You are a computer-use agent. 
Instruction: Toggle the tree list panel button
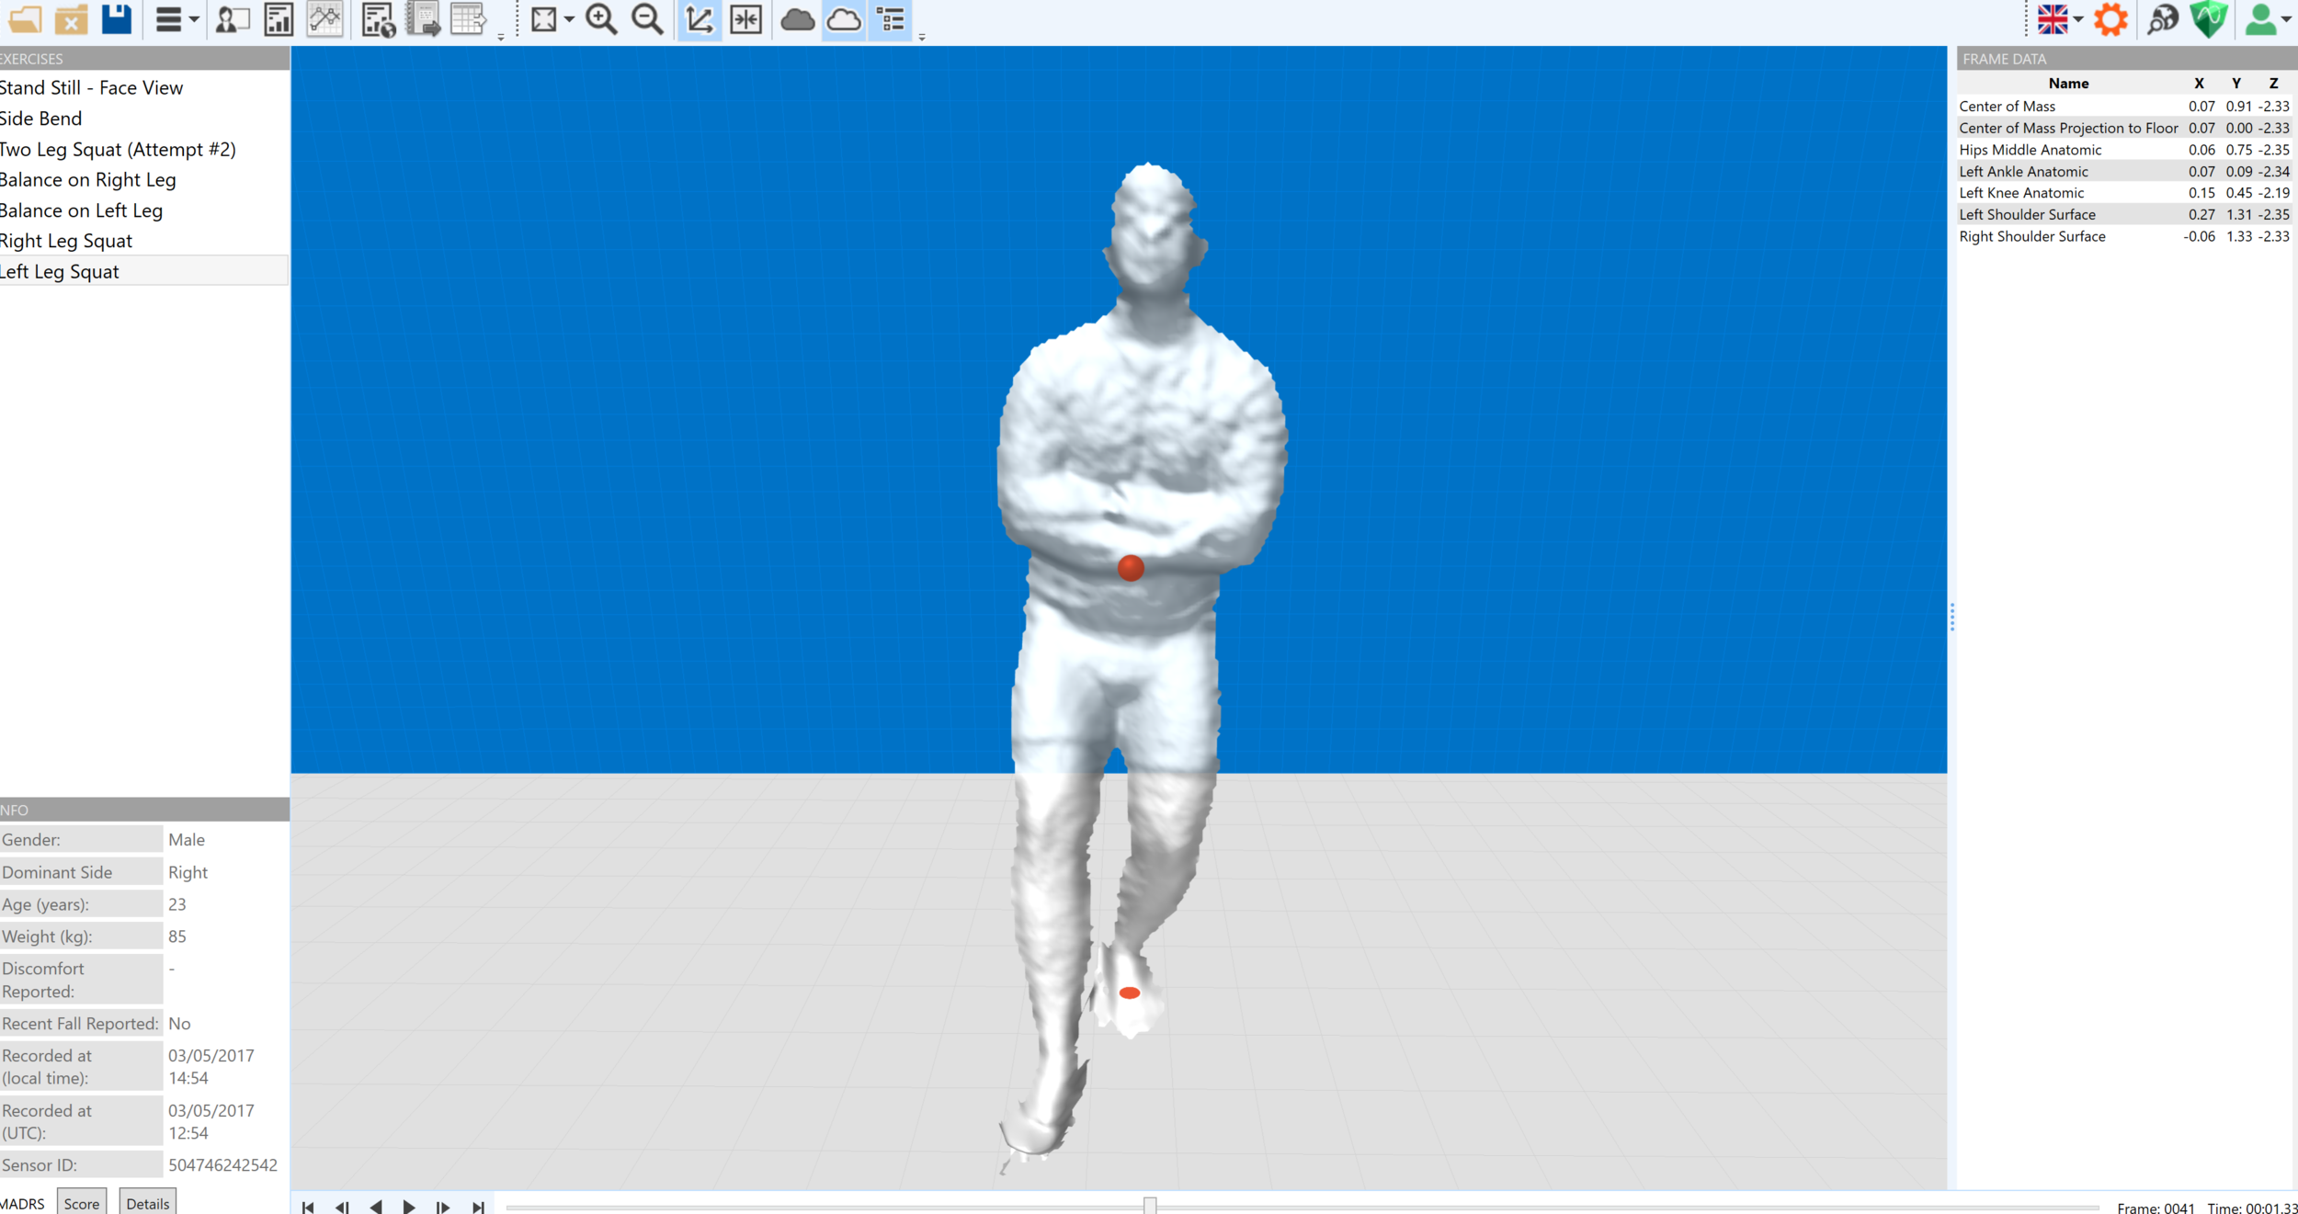(x=891, y=19)
